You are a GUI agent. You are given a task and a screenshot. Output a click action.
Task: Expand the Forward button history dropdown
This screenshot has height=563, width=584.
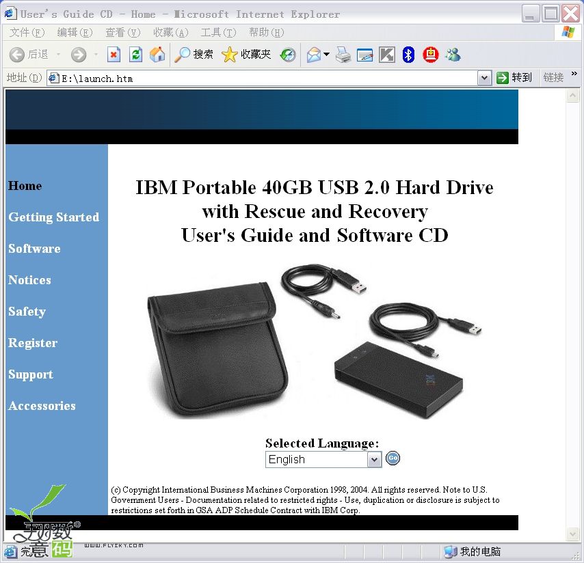tap(96, 55)
